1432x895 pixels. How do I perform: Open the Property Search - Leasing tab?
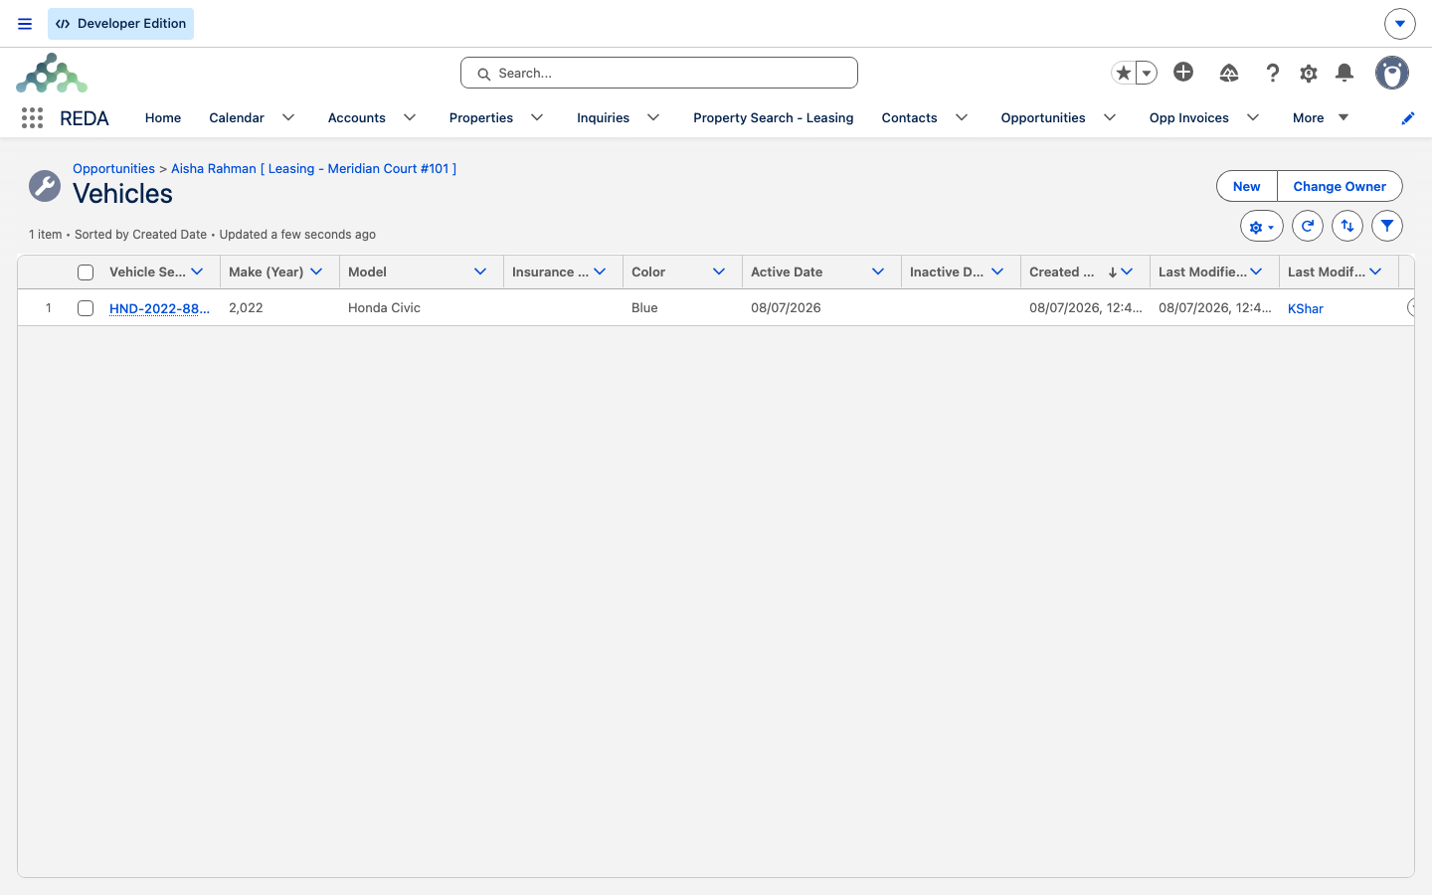[x=774, y=117]
